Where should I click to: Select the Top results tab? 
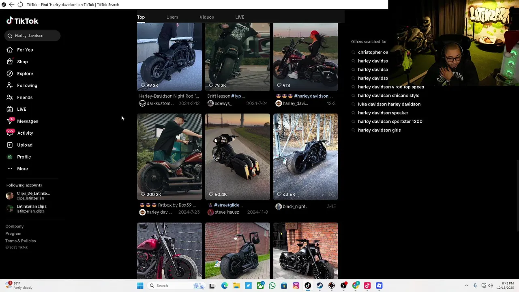[x=141, y=17]
